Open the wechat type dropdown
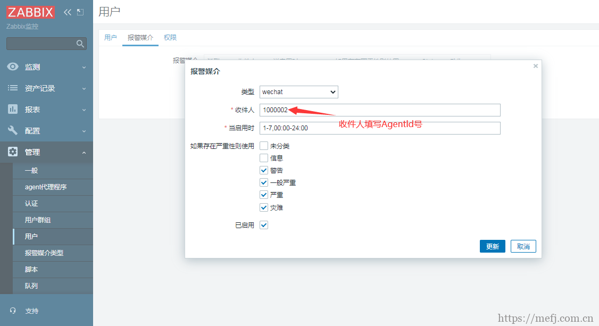Screen dimensions: 599x326 [x=298, y=92]
